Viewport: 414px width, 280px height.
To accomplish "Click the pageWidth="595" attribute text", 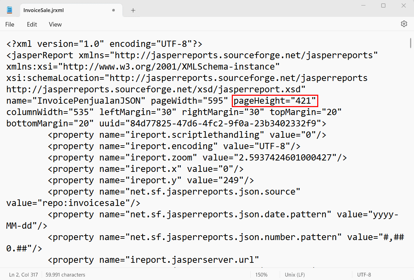I will [189, 101].
